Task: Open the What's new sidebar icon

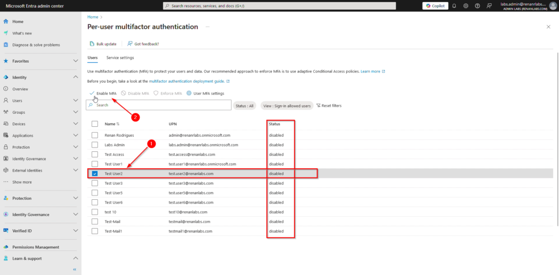Action: point(5,33)
